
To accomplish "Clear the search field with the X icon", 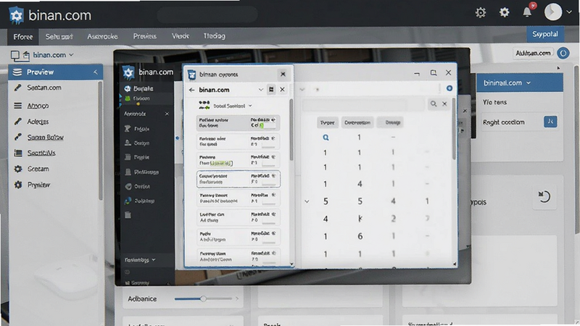I will pyautogui.click(x=444, y=104).
